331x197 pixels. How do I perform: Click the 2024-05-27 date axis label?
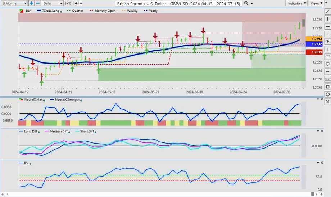[x=151, y=92]
